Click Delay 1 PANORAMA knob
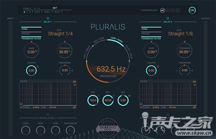The image size is (216, 139). tap(65, 70)
